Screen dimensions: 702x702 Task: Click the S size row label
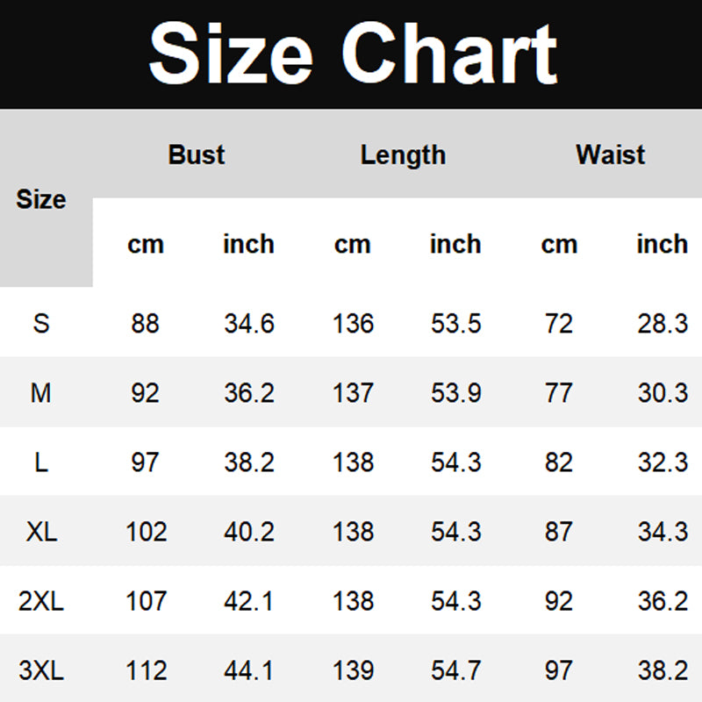point(41,323)
